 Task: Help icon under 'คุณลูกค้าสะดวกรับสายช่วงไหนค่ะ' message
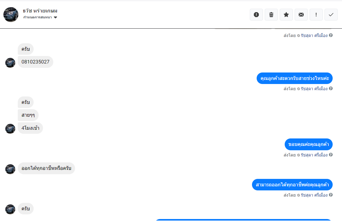(x=331, y=88)
